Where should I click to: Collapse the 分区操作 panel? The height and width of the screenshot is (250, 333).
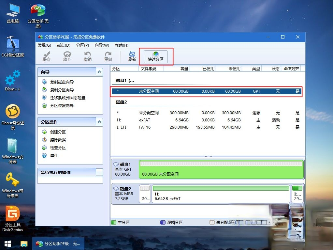click(x=99, y=122)
